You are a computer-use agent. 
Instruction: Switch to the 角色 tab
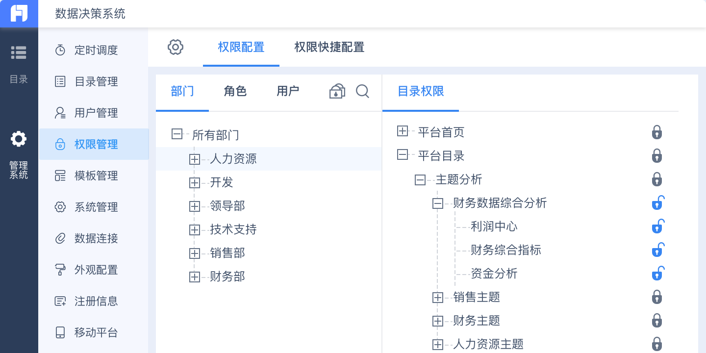tap(235, 91)
